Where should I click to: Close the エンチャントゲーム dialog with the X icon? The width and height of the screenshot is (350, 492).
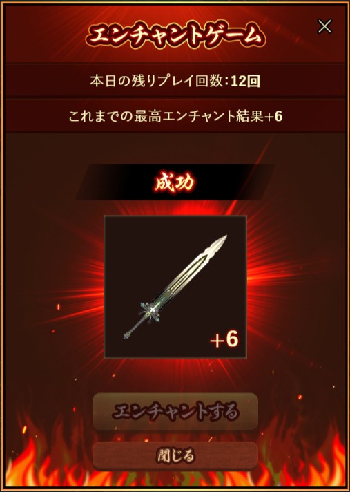(324, 26)
